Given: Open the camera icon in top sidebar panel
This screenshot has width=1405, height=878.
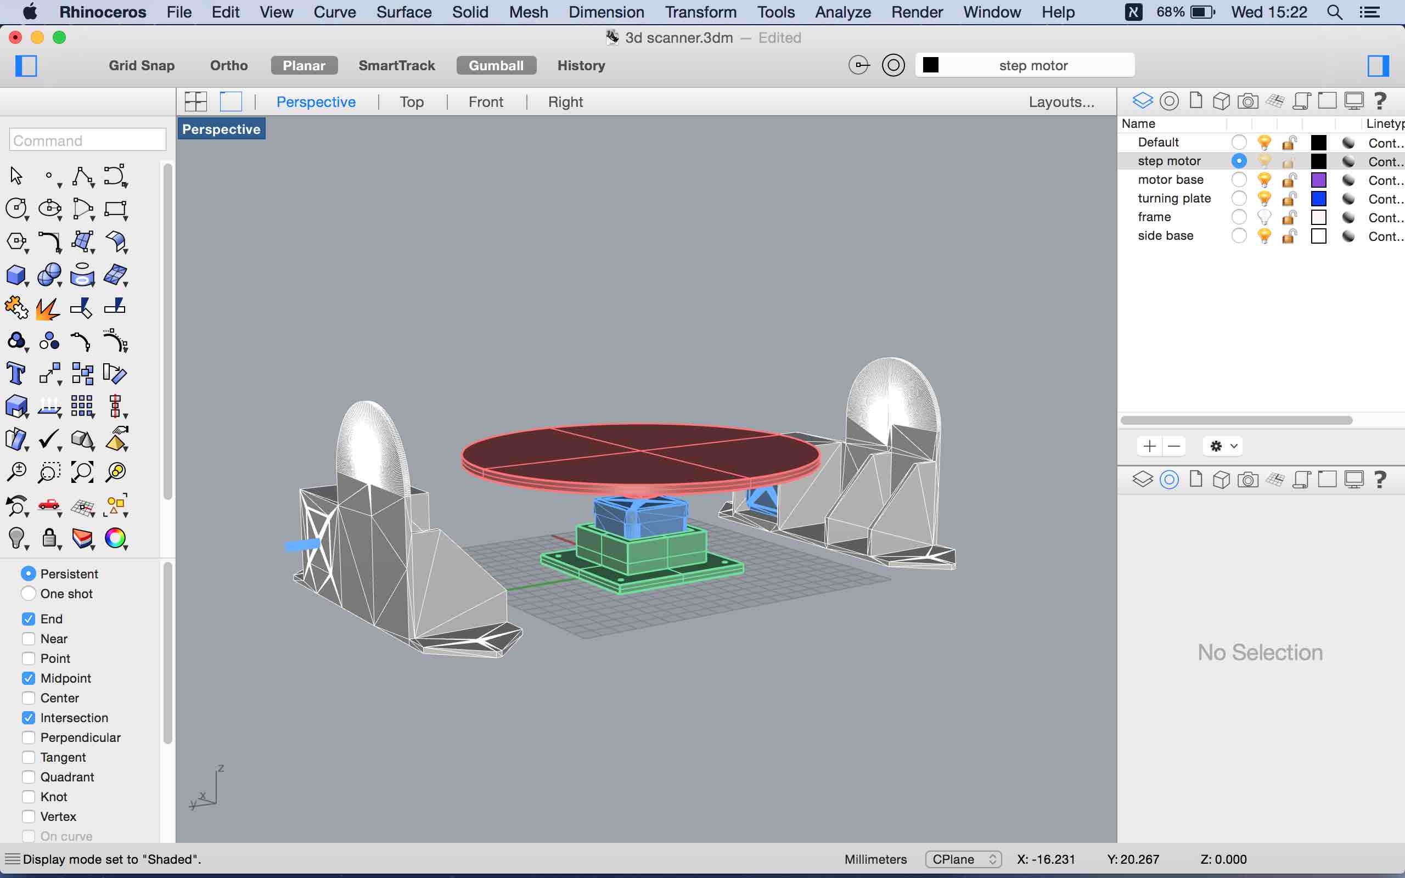Looking at the screenshot, I should [x=1247, y=101].
